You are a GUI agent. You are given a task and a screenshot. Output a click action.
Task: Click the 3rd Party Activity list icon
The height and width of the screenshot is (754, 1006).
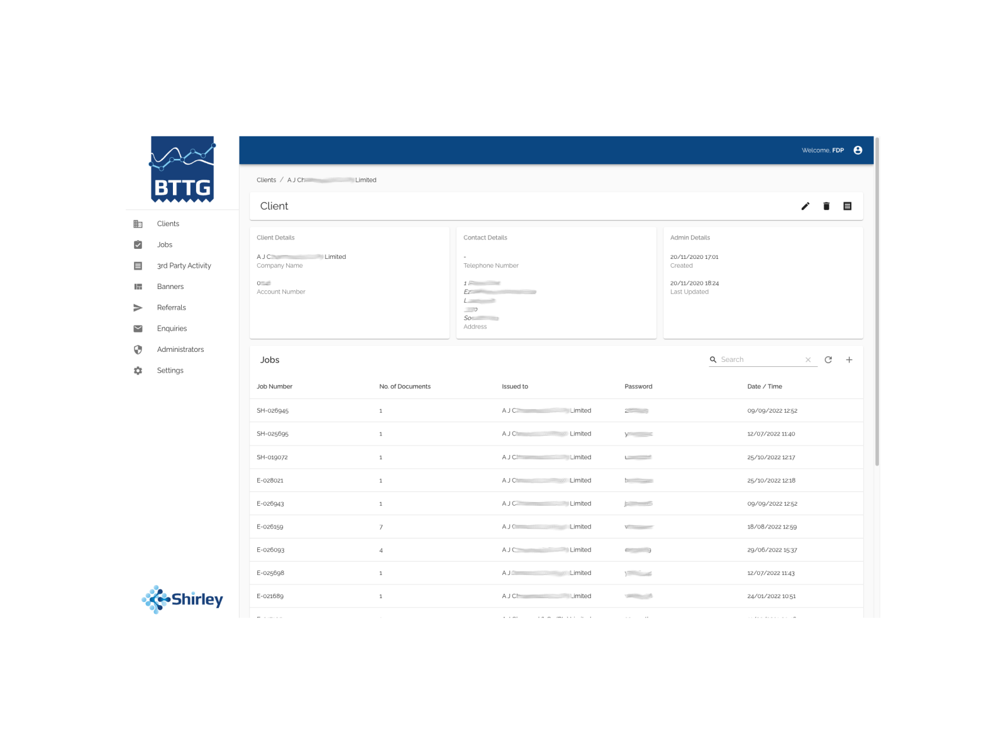(x=138, y=266)
